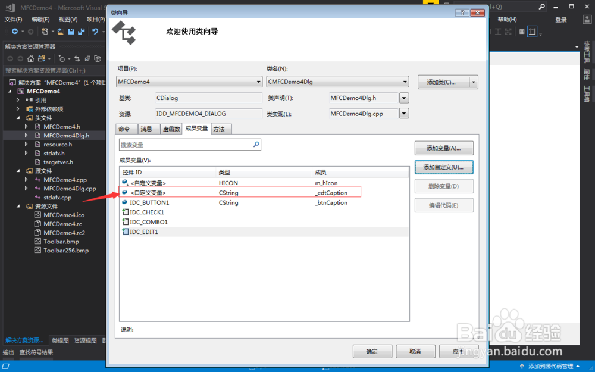Screen dimensions: 595x372
Task: Select the IDC_COMBO1 row
Action: (x=264, y=222)
